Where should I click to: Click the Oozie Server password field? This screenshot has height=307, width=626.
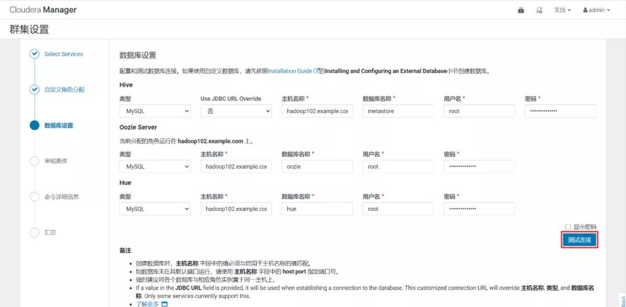point(479,166)
